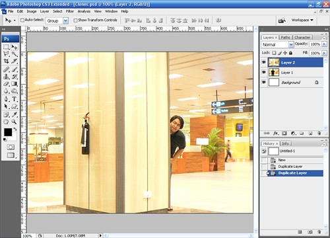Enable the Auto-Select checkbox

(x=22, y=20)
